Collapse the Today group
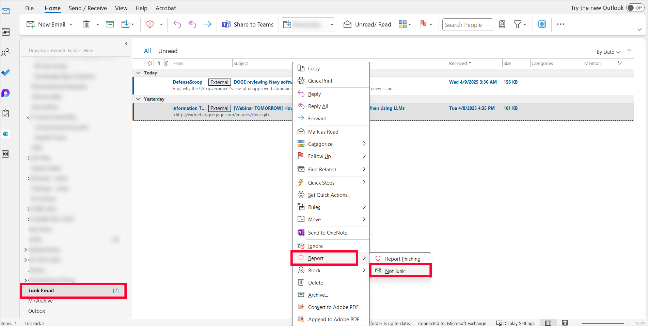This screenshot has height=326, width=648. click(x=138, y=73)
